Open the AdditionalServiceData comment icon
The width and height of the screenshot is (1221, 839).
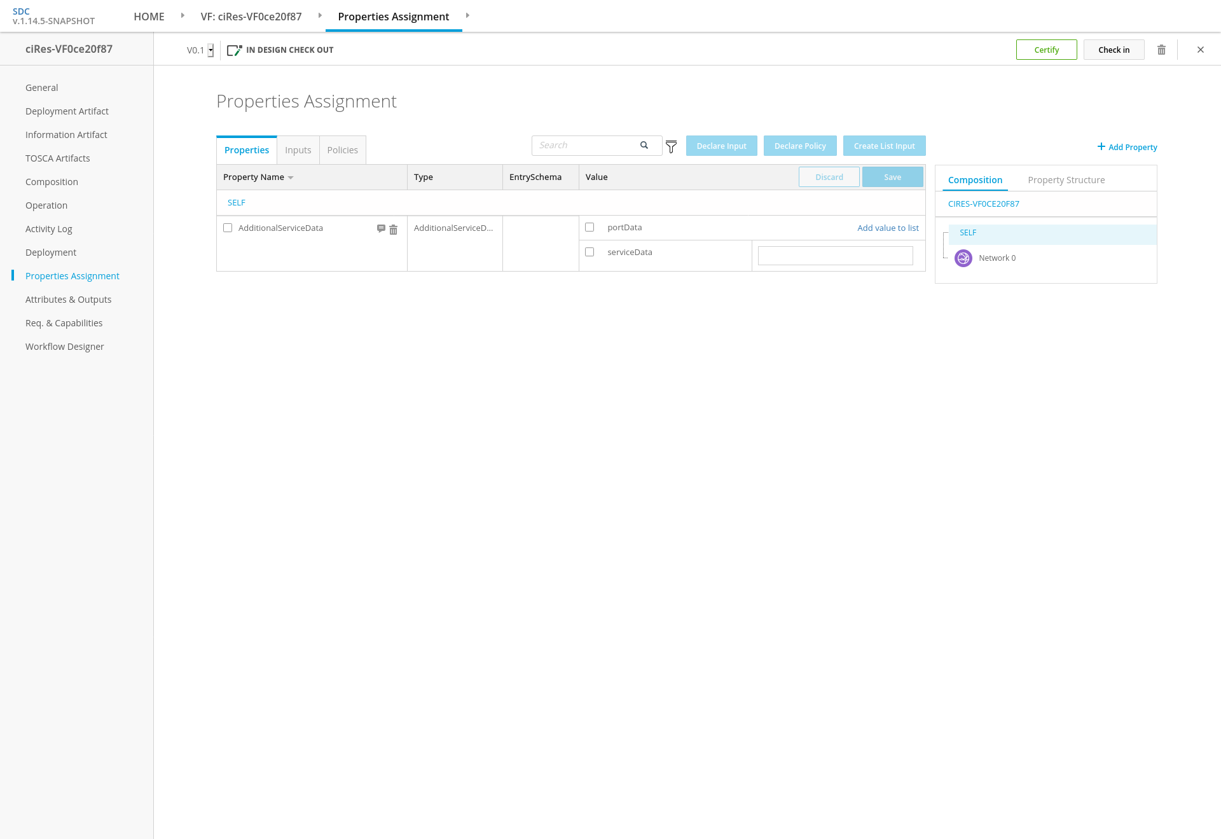point(381,228)
